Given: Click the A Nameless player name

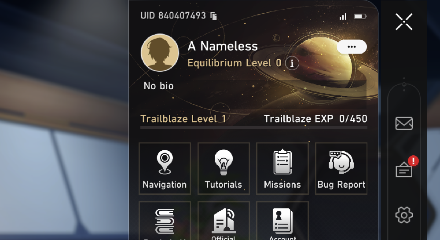Looking at the screenshot, I should 223,46.
